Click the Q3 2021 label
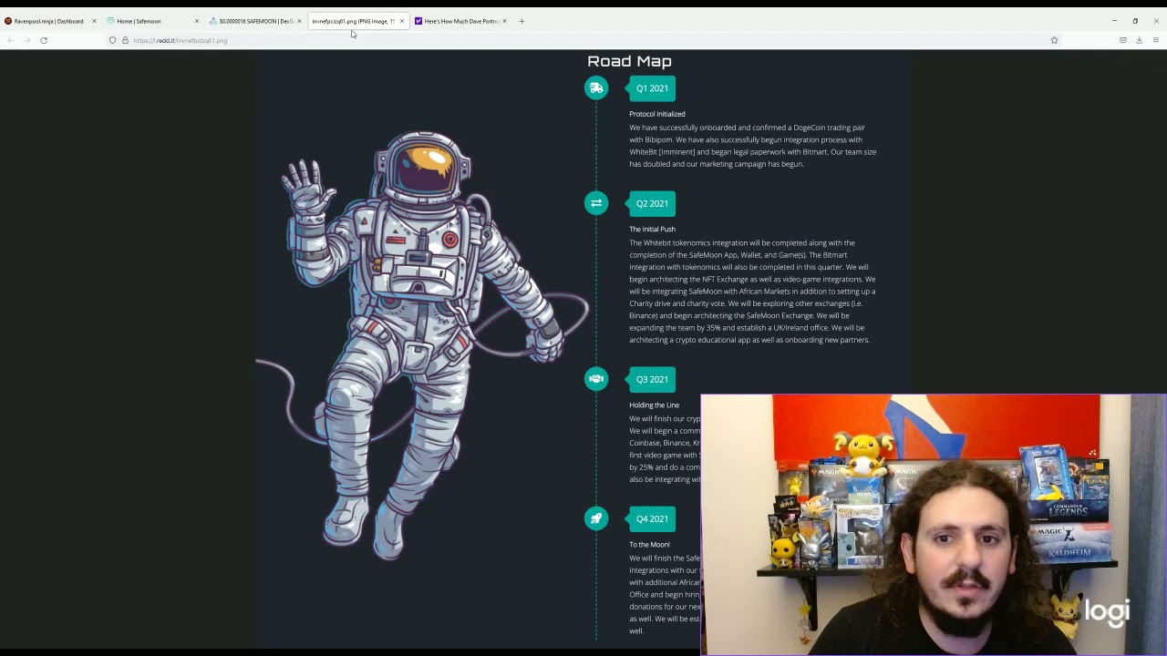The height and width of the screenshot is (656, 1167). [652, 379]
